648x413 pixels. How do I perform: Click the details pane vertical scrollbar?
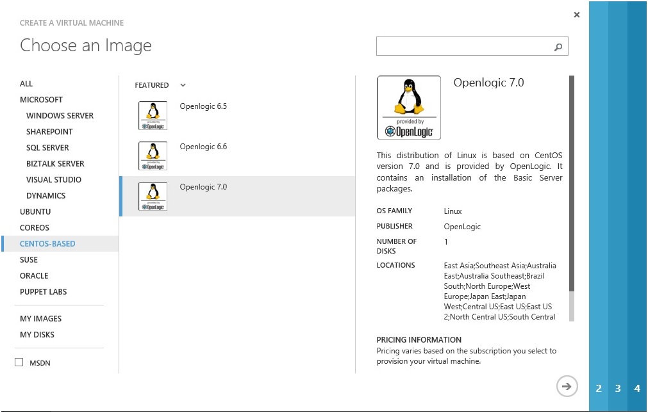tap(572, 198)
